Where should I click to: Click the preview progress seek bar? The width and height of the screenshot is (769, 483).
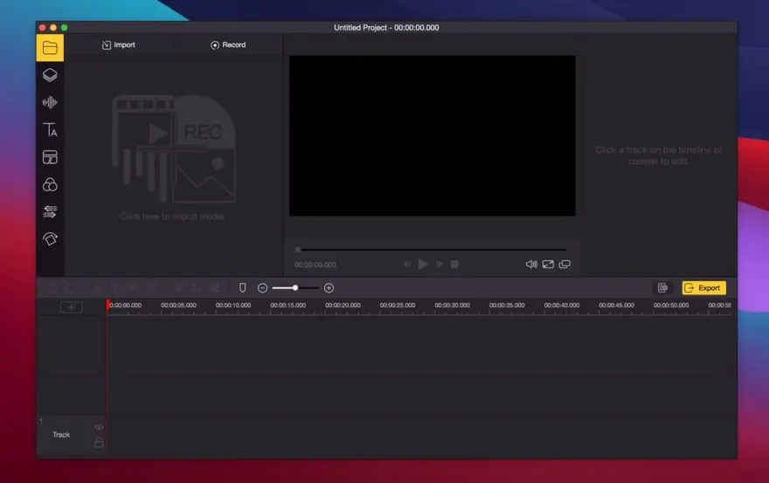pos(431,250)
